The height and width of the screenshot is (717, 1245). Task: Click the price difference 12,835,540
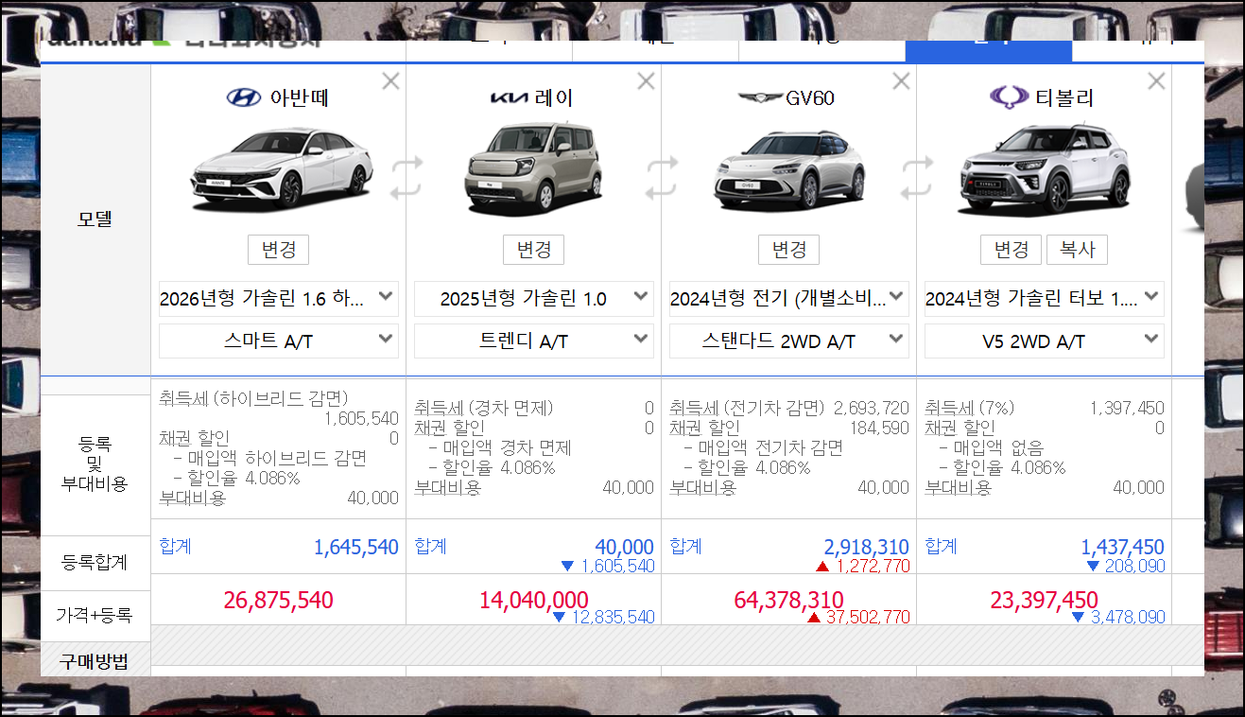614,617
